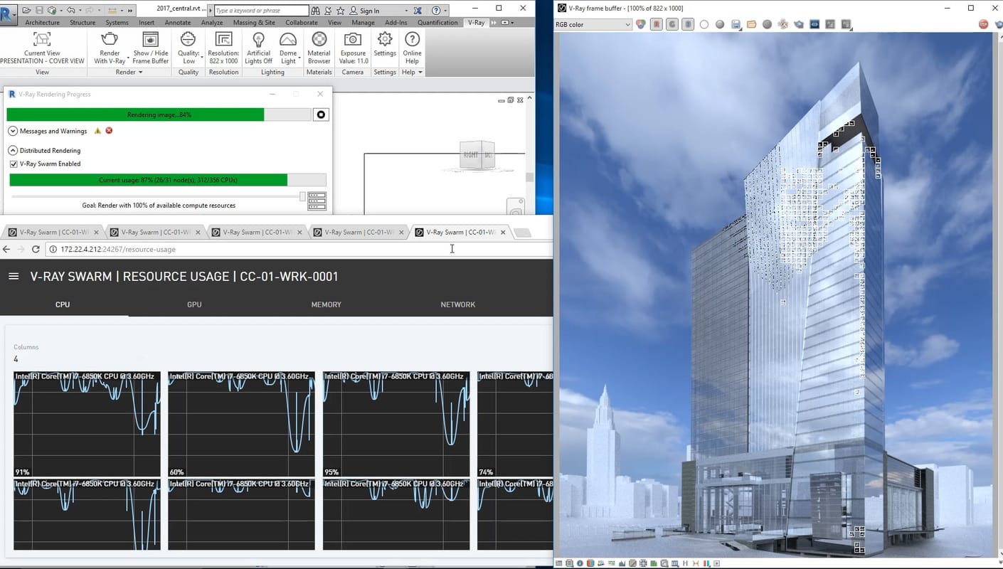Click the browser address bar
This screenshot has height=569, width=1003.
pyautogui.click(x=299, y=249)
